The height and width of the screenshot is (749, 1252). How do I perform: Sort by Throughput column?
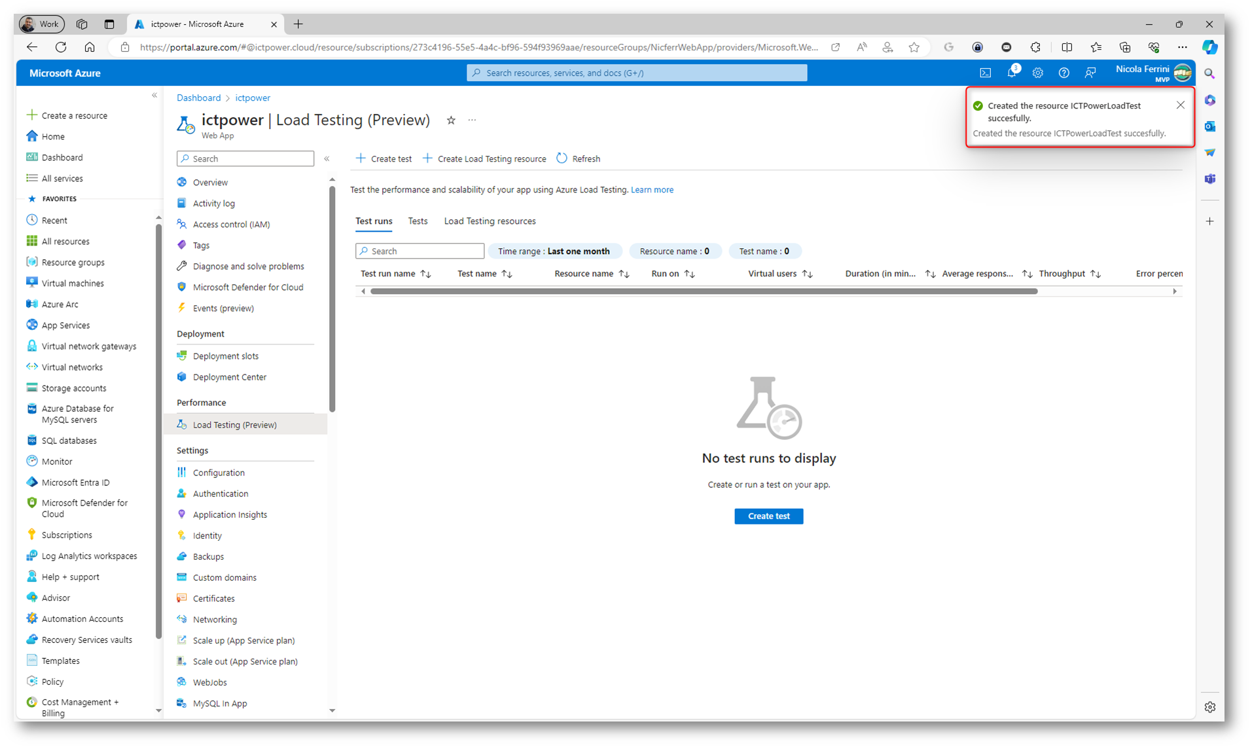(x=1069, y=274)
